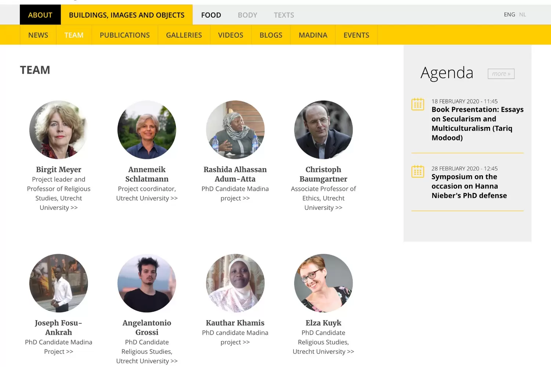Select ENG language option
The height and width of the screenshot is (367, 551).
509,15
